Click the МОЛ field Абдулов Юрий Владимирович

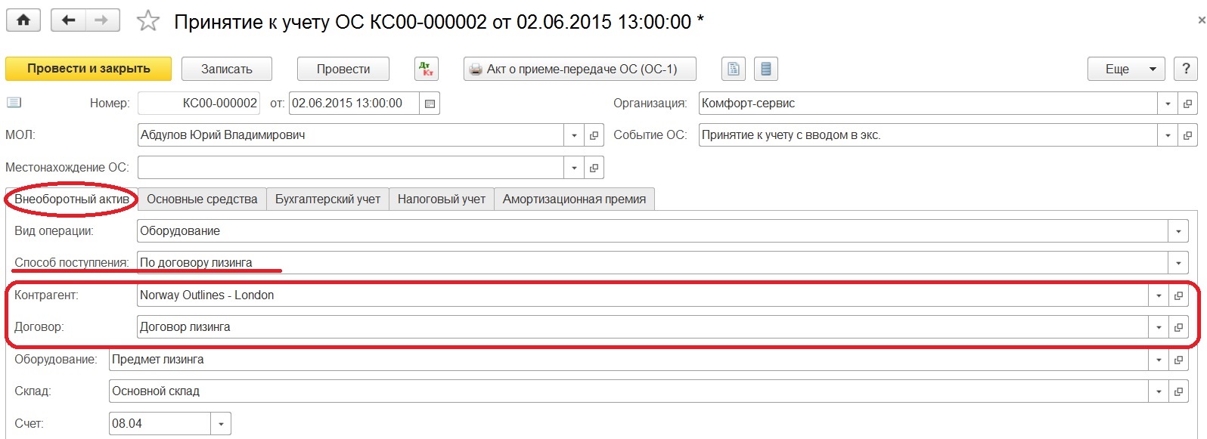point(350,135)
